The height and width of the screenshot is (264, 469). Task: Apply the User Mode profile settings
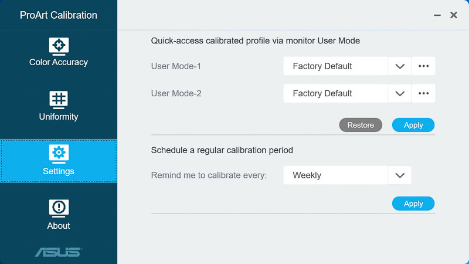tap(413, 125)
